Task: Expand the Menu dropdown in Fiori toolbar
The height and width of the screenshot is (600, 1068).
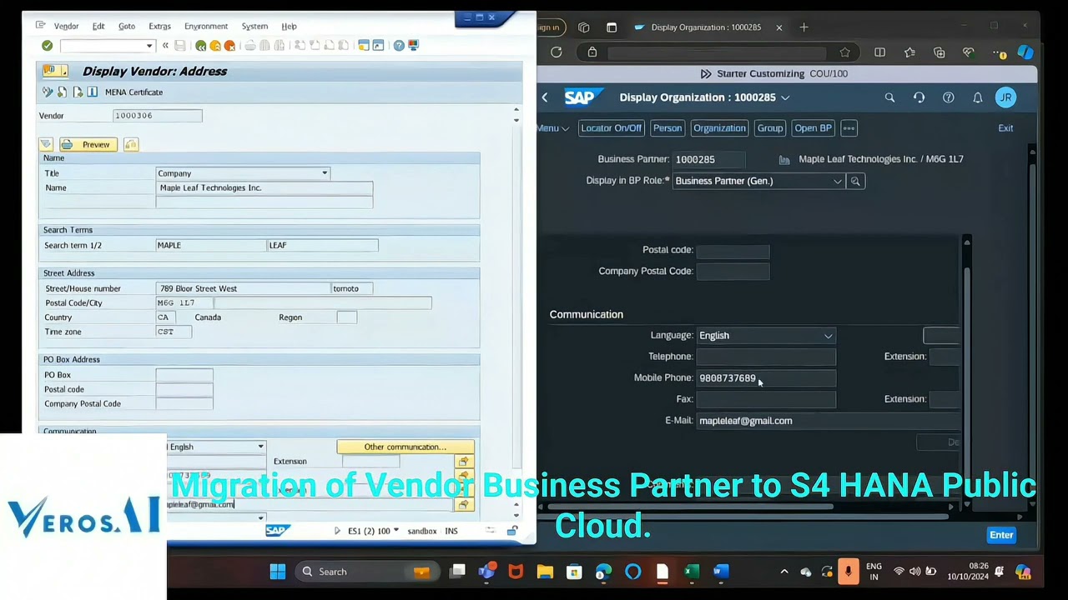Action: [552, 128]
